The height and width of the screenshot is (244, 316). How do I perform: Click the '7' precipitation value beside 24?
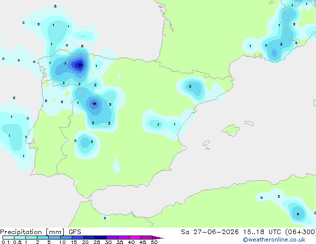click(x=65, y=64)
